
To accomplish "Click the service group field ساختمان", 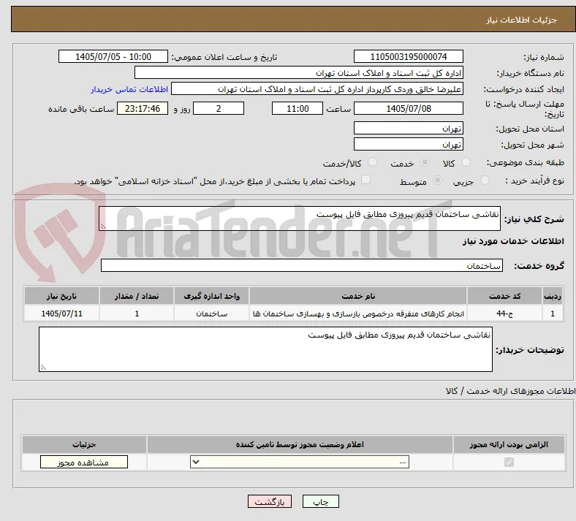I will coord(302,265).
